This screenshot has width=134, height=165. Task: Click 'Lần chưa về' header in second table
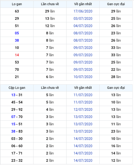coord(50,88)
